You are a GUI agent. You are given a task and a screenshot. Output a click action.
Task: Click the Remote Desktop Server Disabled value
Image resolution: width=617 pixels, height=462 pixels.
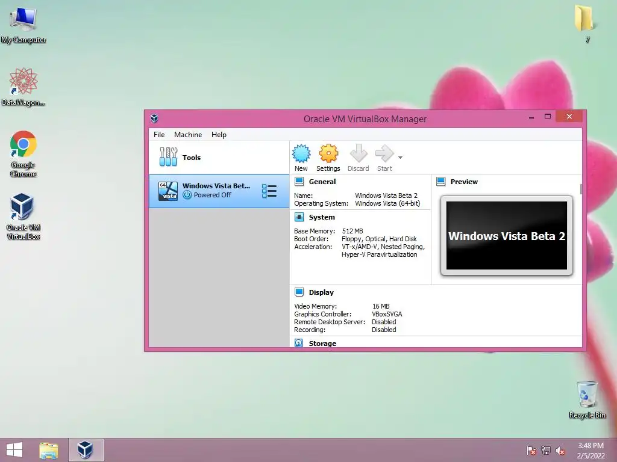coord(384,322)
